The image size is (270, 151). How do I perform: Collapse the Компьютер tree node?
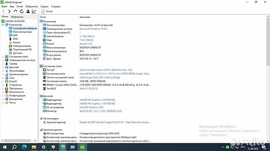point(3,25)
